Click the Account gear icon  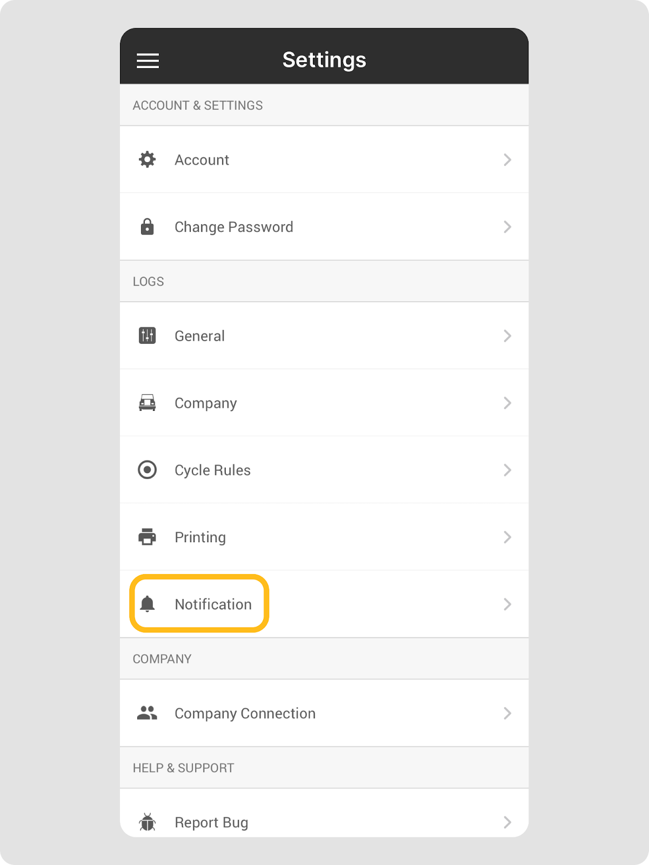(147, 159)
